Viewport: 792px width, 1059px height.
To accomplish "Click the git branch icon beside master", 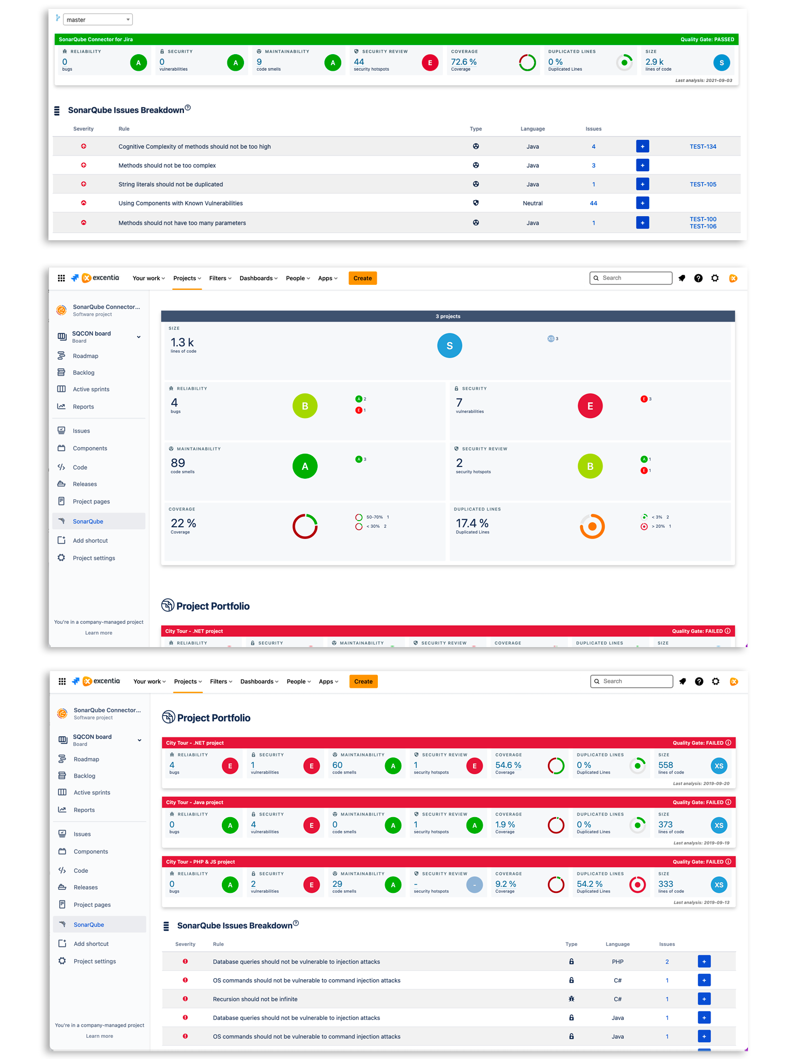I will click(x=57, y=18).
